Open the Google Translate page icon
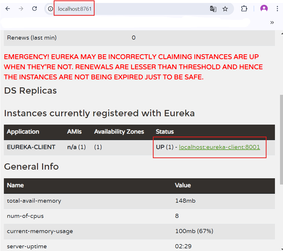 click(x=213, y=9)
